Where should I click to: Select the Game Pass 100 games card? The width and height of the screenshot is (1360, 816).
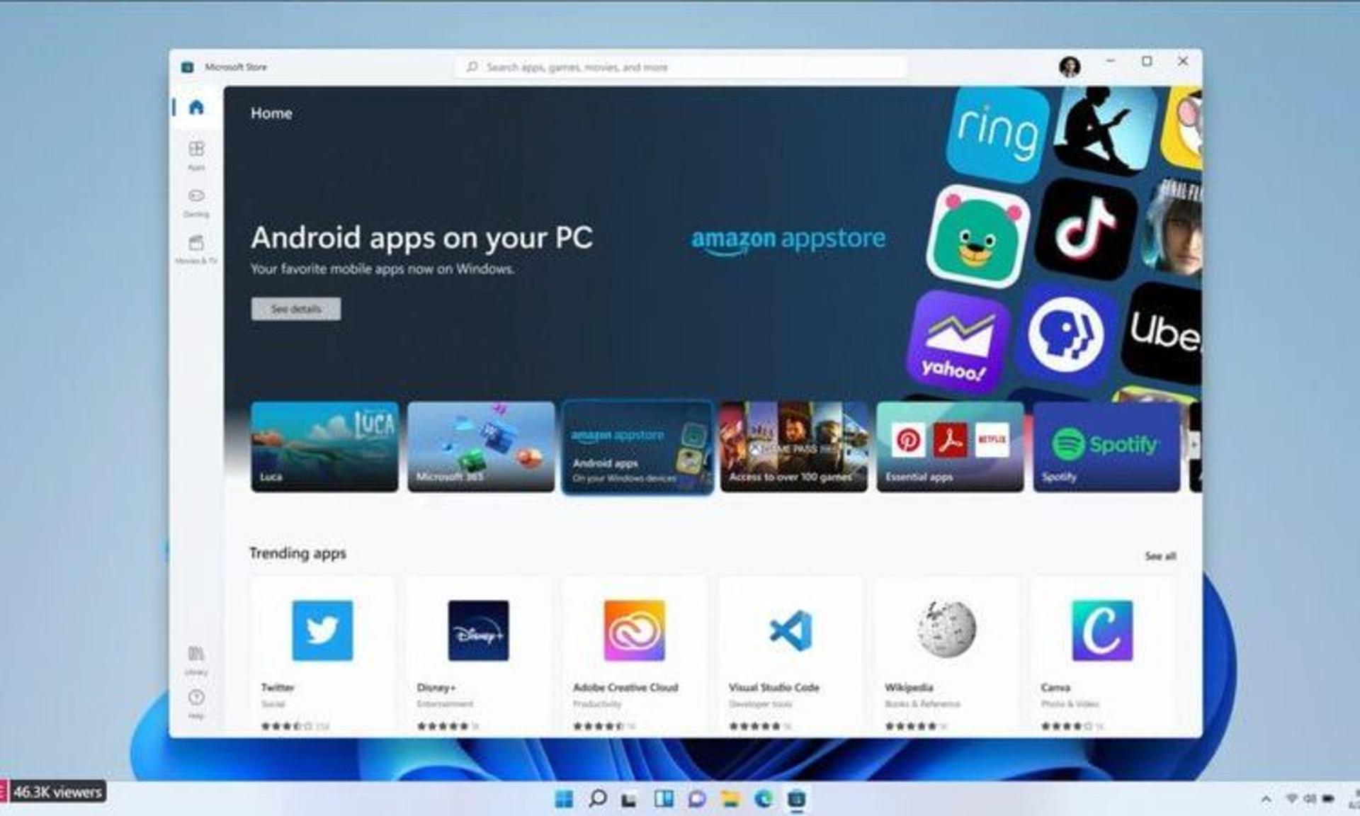pyautogui.click(x=794, y=447)
